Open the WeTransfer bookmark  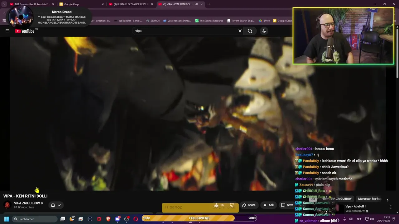point(128,21)
